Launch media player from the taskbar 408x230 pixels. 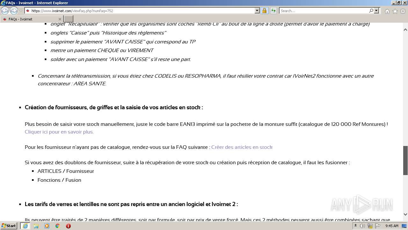click(x=47, y=226)
